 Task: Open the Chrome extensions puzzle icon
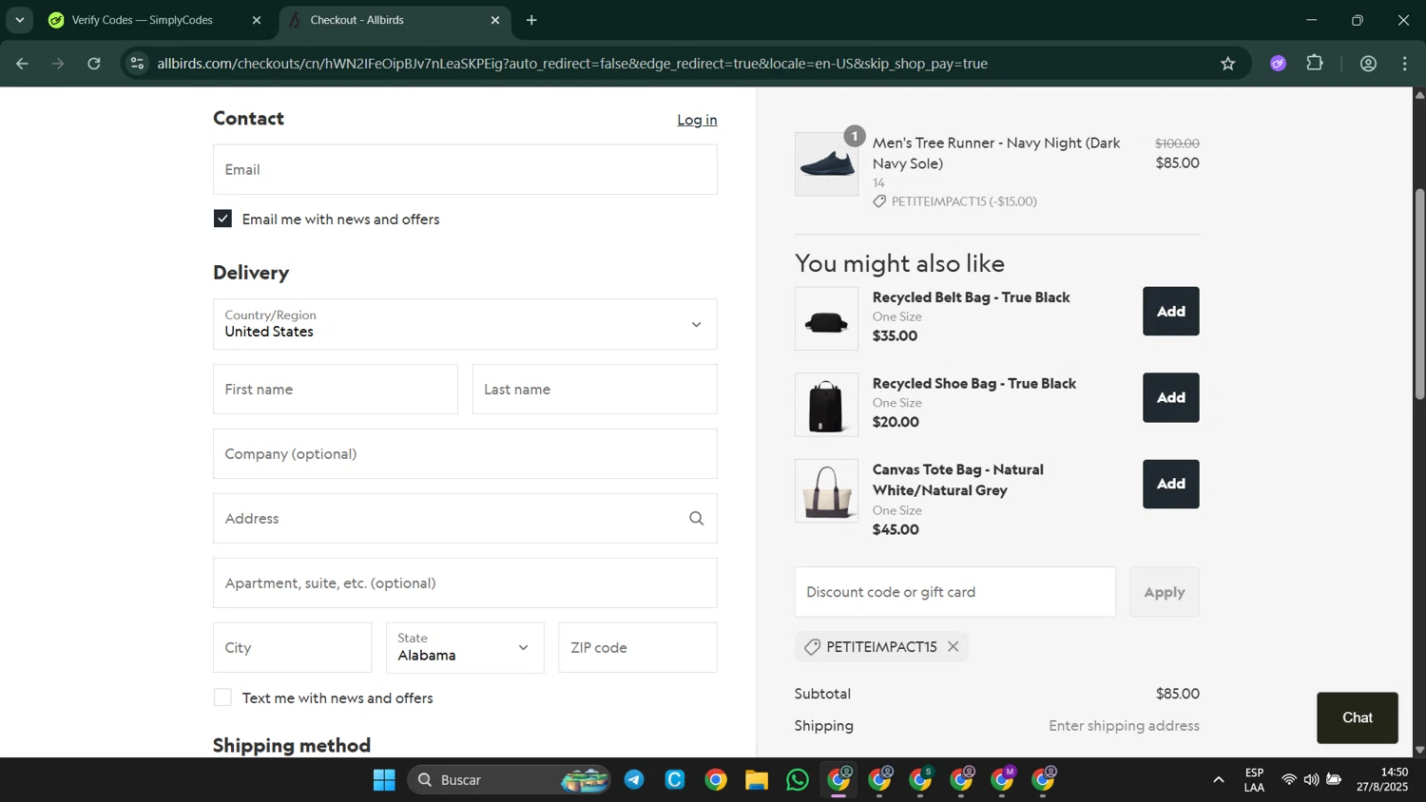point(1315,64)
